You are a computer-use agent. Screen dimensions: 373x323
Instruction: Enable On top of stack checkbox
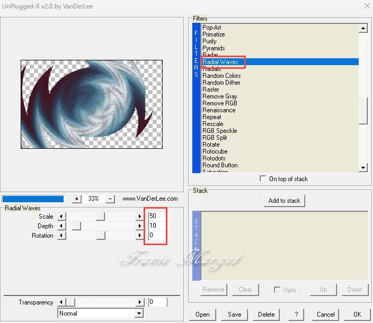263,179
